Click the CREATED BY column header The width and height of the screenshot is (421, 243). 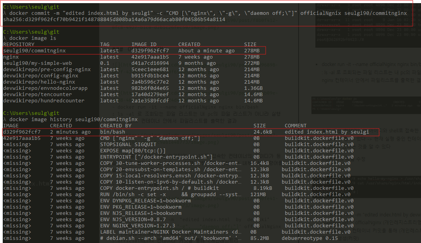point(116,125)
